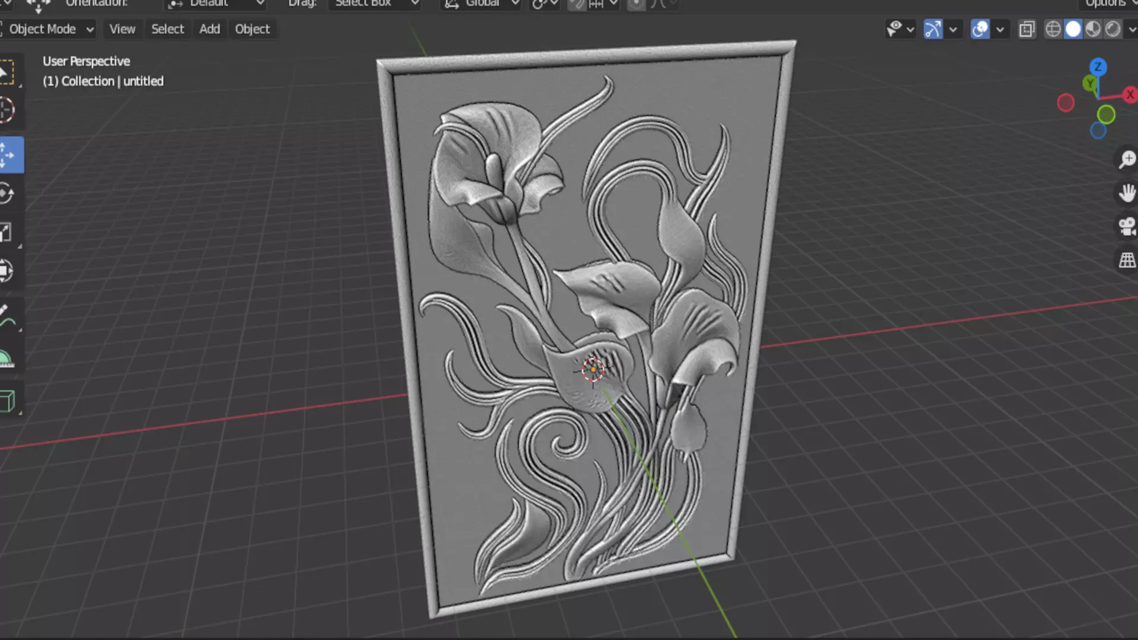This screenshot has height=640, width=1138.
Task: Open the View menu
Action: [122, 29]
